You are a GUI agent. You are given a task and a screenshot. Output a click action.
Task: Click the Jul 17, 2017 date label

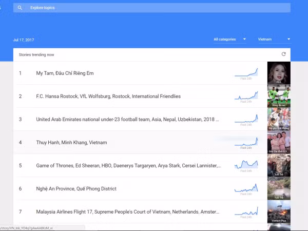point(24,40)
